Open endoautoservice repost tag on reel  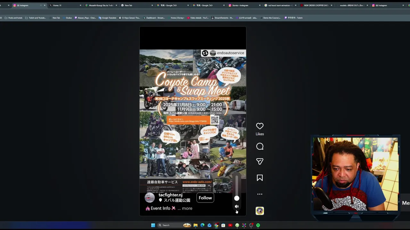pyautogui.click(x=223, y=53)
